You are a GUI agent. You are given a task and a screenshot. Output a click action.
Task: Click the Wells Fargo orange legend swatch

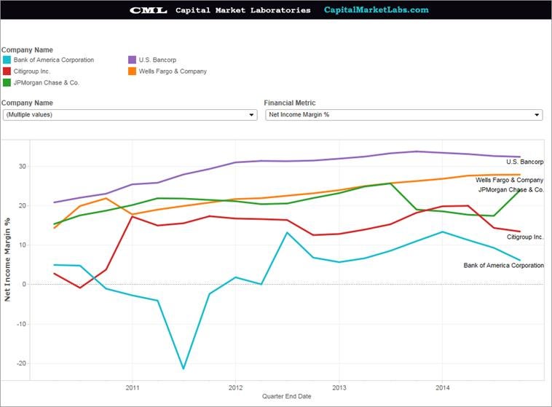click(132, 71)
